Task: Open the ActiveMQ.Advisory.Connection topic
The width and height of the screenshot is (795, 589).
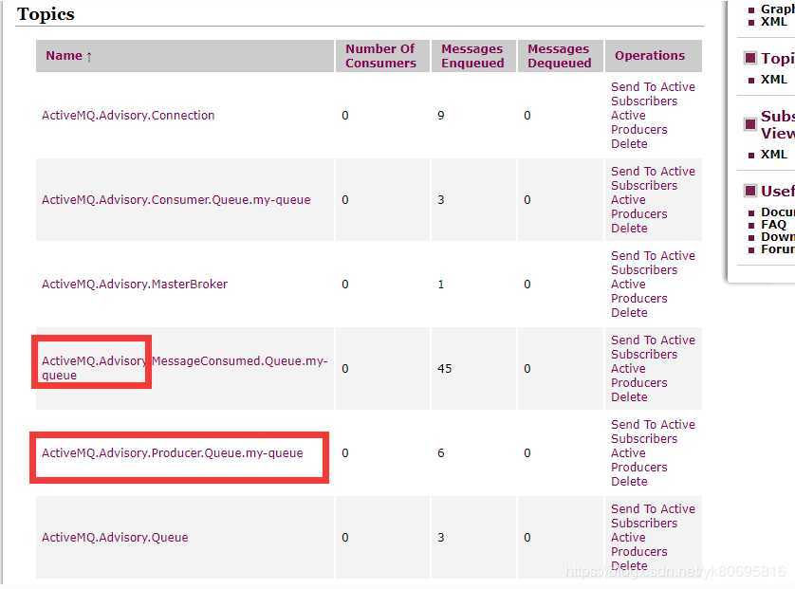Action: [128, 115]
